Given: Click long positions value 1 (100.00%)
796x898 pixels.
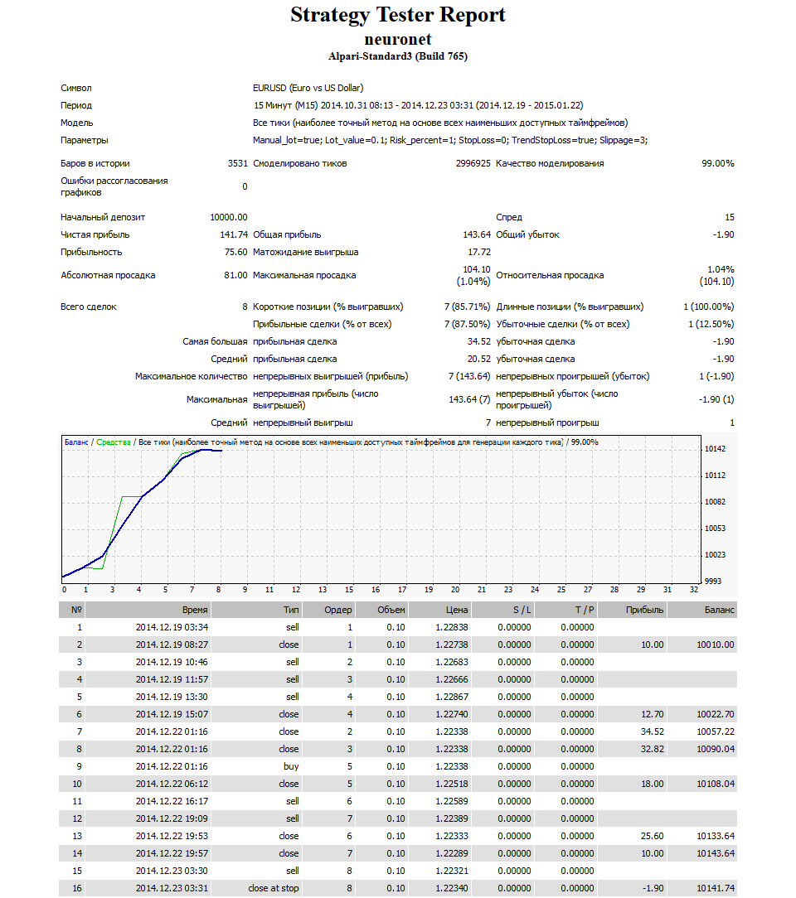Looking at the screenshot, I should tap(708, 307).
